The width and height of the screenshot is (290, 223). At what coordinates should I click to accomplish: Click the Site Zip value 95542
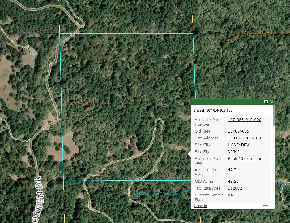click(x=233, y=152)
